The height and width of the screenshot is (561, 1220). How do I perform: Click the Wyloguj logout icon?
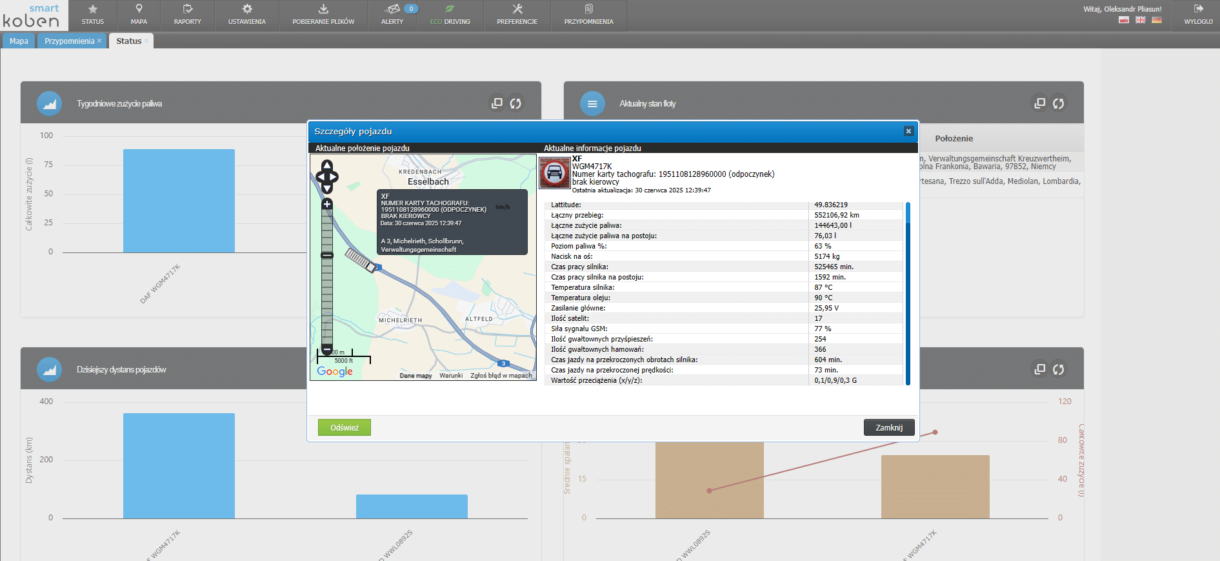coord(1198,15)
